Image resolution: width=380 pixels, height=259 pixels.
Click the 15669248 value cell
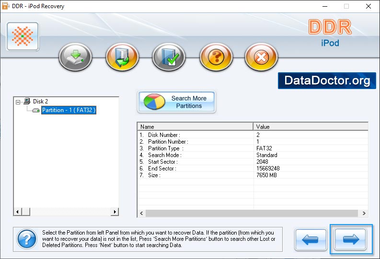268,169
